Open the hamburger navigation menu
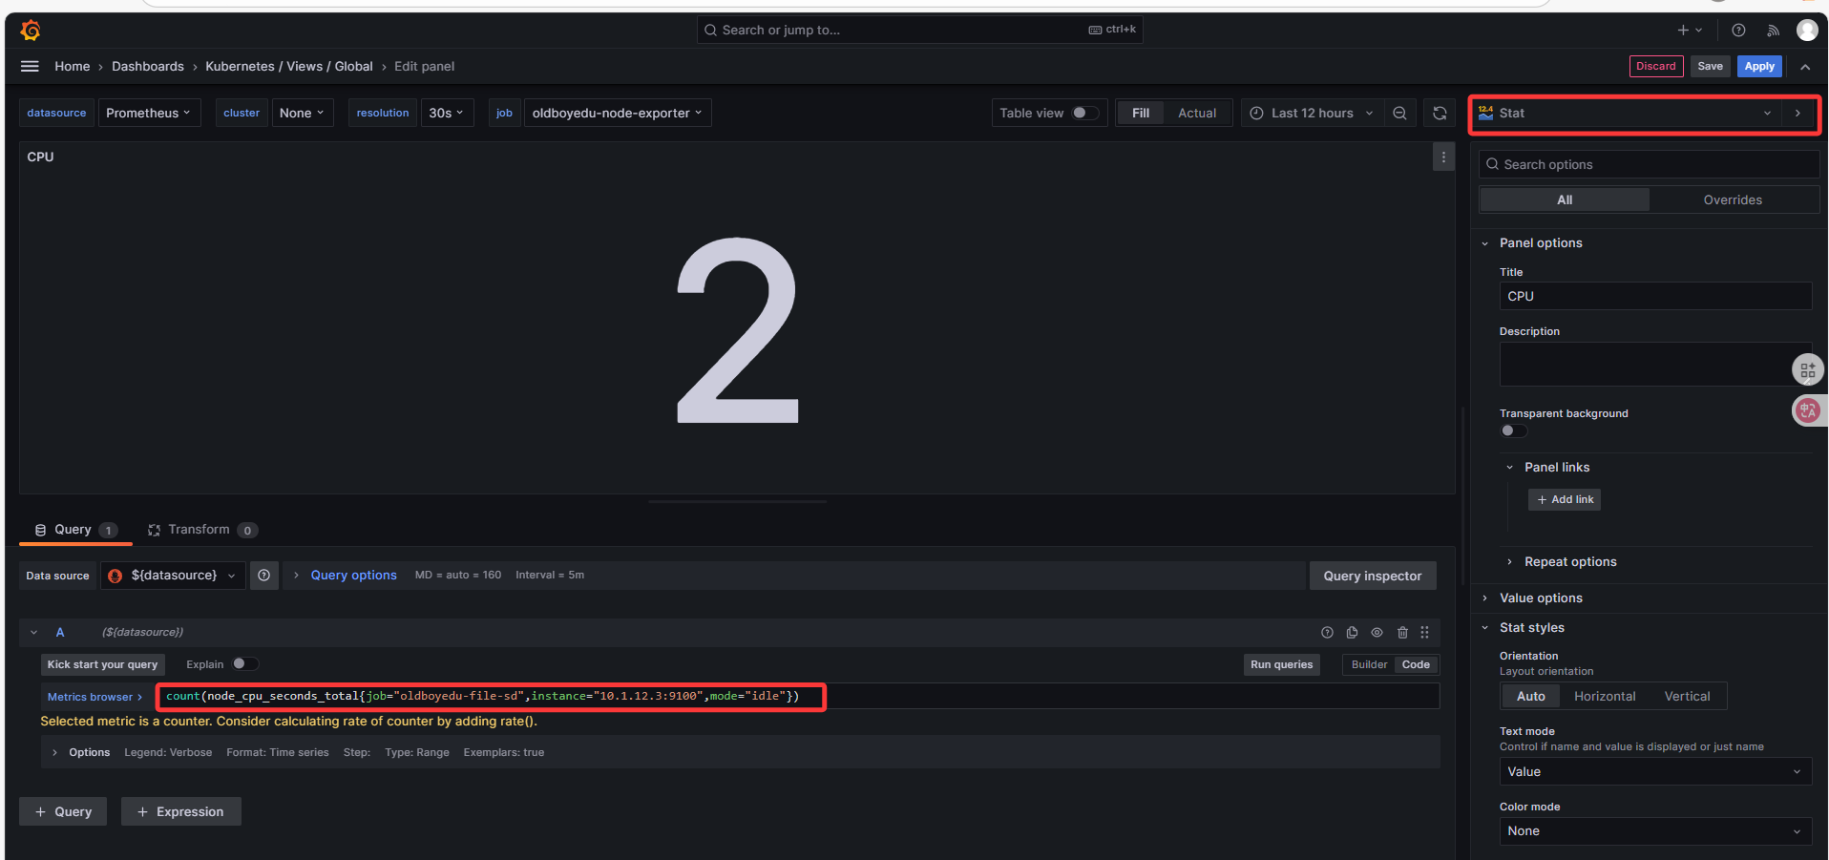 tap(30, 66)
